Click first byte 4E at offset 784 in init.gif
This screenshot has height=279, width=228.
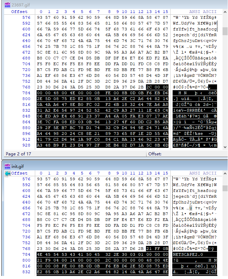click(x=40, y=254)
